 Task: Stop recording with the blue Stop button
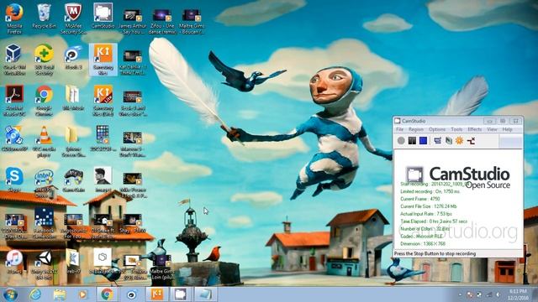(423, 140)
